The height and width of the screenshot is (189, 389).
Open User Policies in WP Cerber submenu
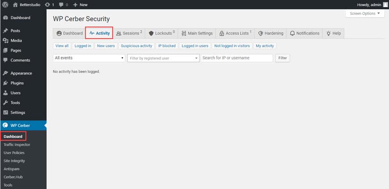click(14, 153)
